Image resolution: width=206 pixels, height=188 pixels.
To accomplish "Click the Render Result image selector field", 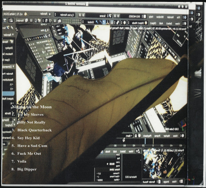I will click(149, 182).
